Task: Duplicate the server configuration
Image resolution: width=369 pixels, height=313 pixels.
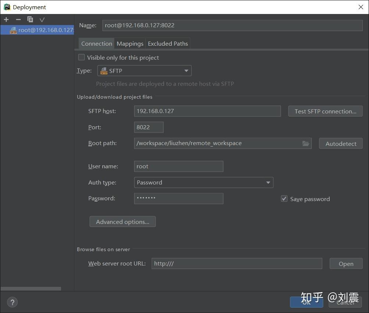Action: [30, 20]
